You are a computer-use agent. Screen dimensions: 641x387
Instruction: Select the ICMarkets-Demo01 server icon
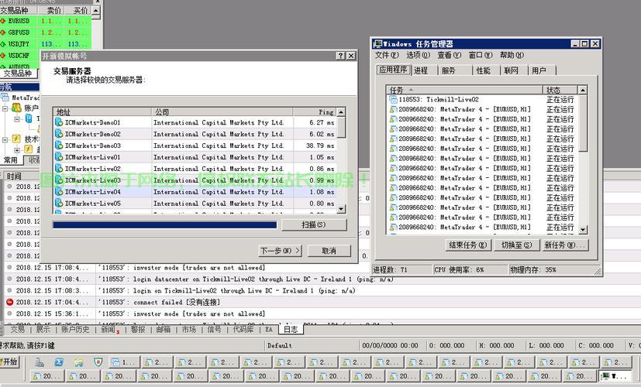point(59,122)
